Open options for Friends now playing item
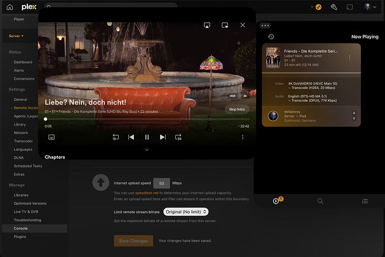The image size is (385, 257). click(x=350, y=58)
